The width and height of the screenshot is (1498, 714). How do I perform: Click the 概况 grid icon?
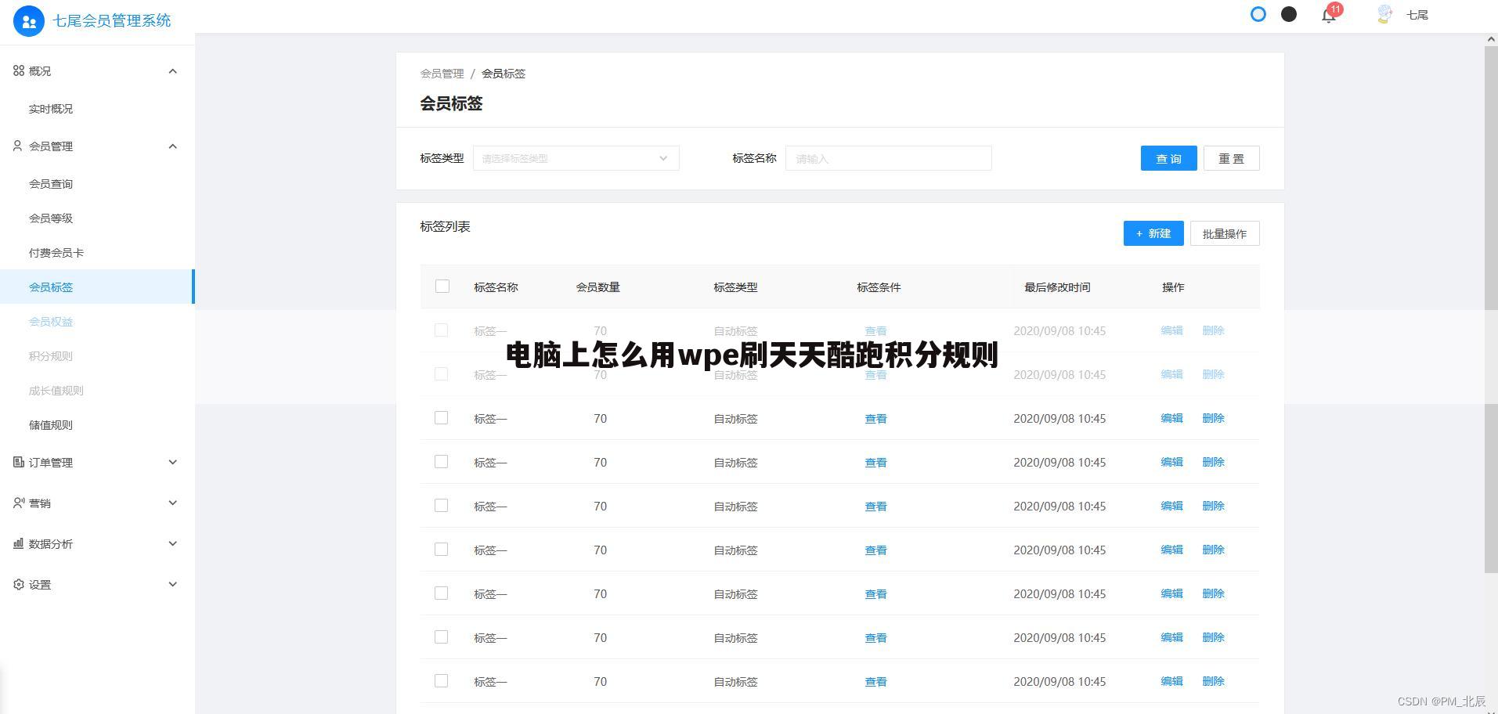click(x=19, y=70)
